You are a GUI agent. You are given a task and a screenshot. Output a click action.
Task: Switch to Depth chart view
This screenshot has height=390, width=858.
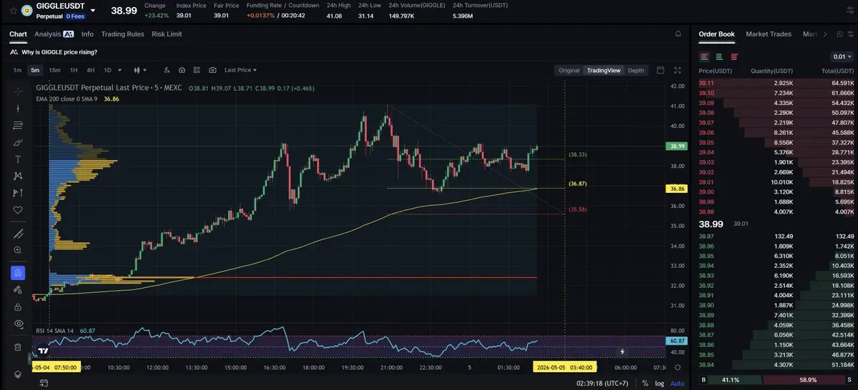(636, 70)
